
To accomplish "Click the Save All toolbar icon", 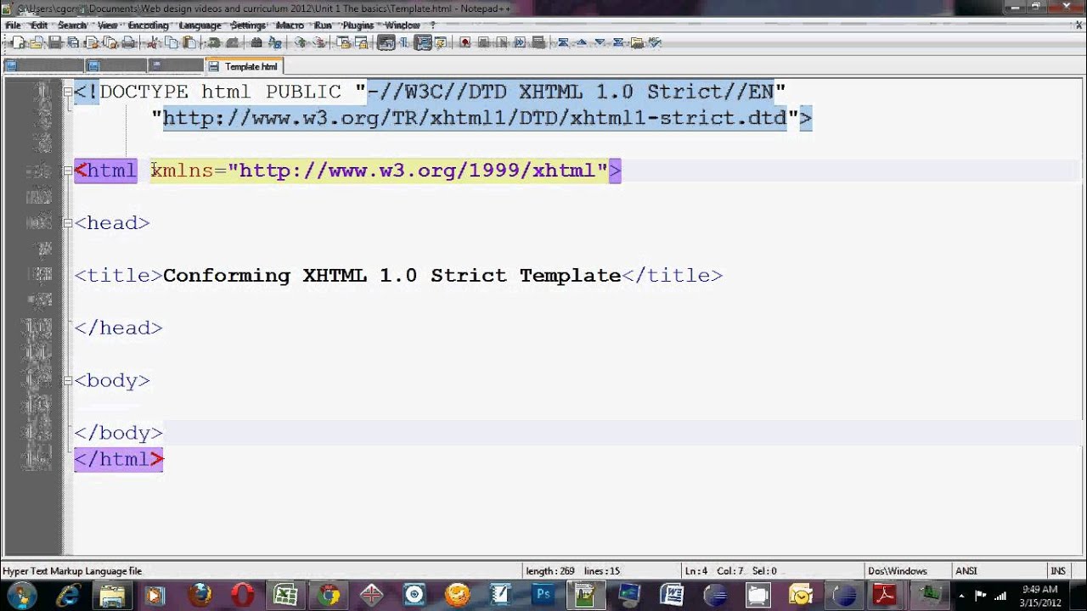I will [x=73, y=42].
